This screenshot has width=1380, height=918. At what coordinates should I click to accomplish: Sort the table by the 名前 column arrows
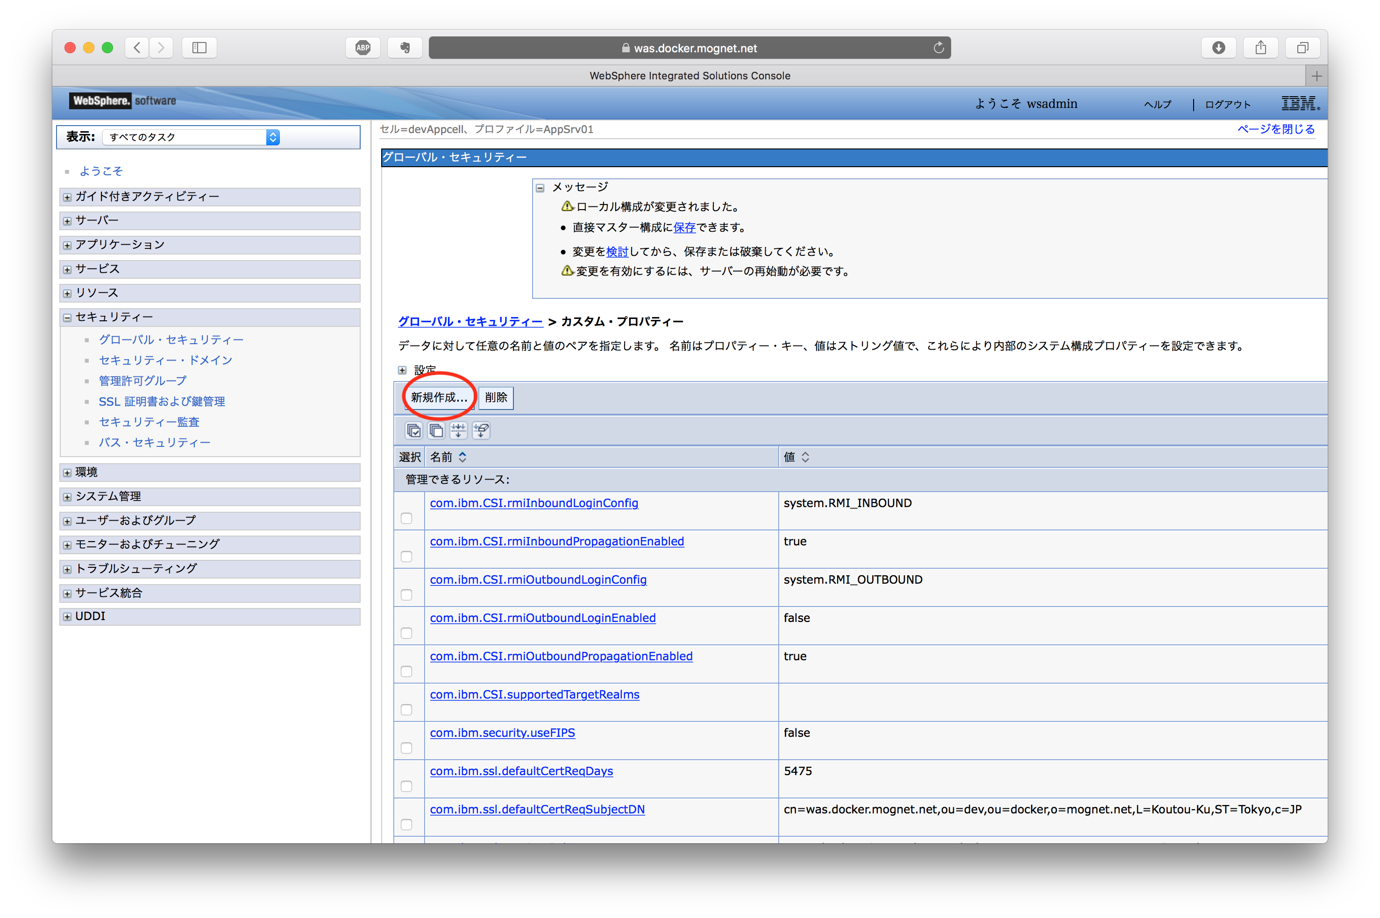[462, 457]
